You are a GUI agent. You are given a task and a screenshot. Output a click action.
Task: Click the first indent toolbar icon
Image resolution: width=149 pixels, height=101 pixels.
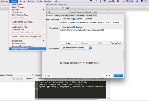click(x=47, y=8)
